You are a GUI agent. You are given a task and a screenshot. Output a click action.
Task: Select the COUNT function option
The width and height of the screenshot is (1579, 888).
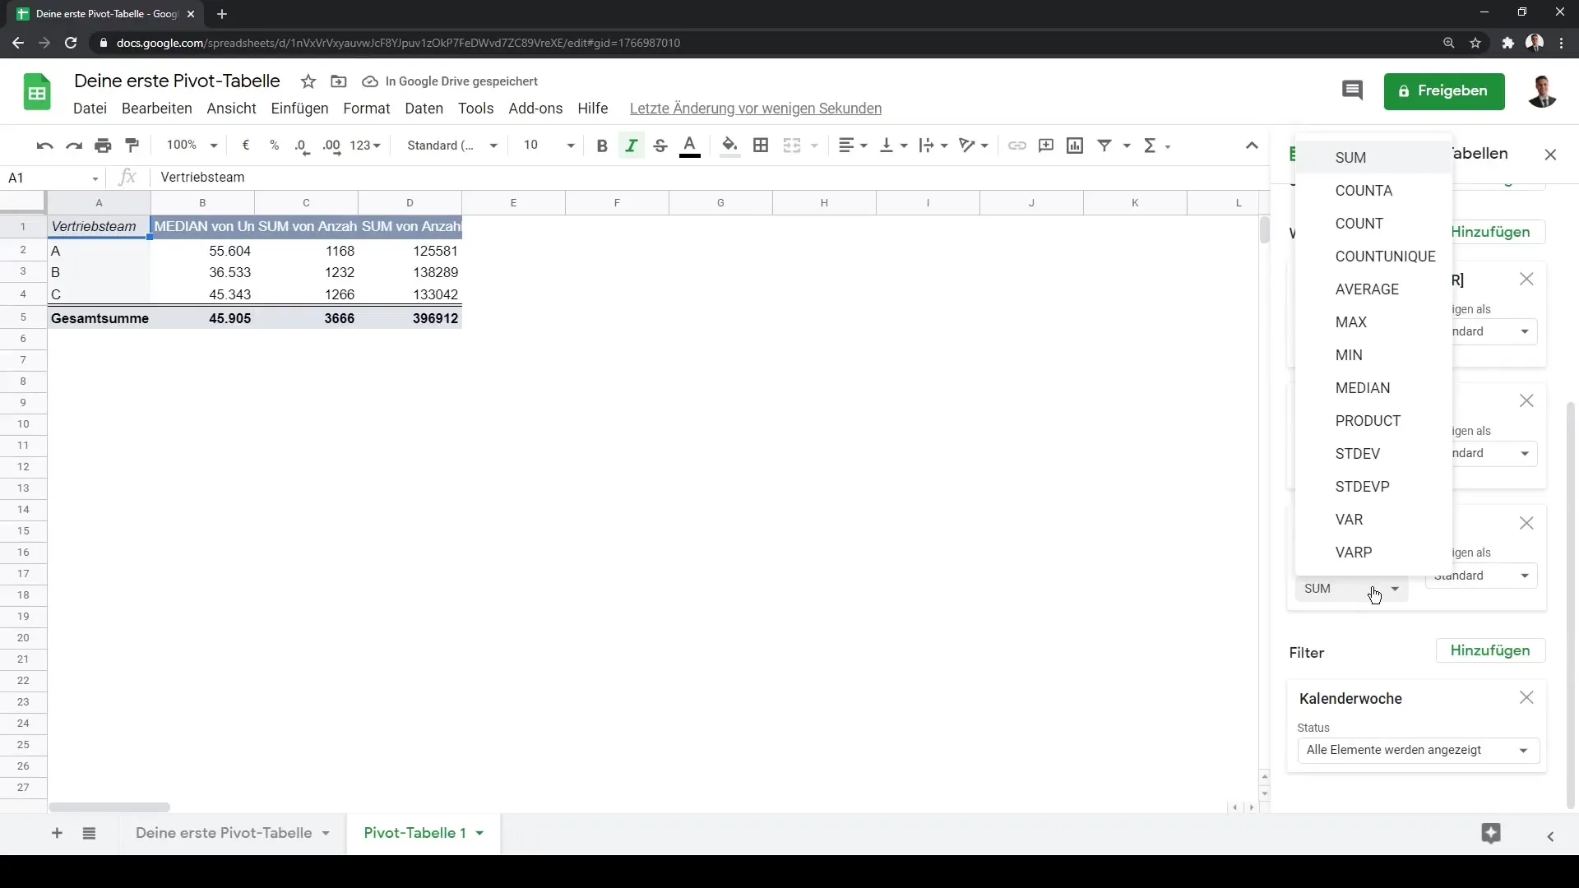pyautogui.click(x=1359, y=222)
